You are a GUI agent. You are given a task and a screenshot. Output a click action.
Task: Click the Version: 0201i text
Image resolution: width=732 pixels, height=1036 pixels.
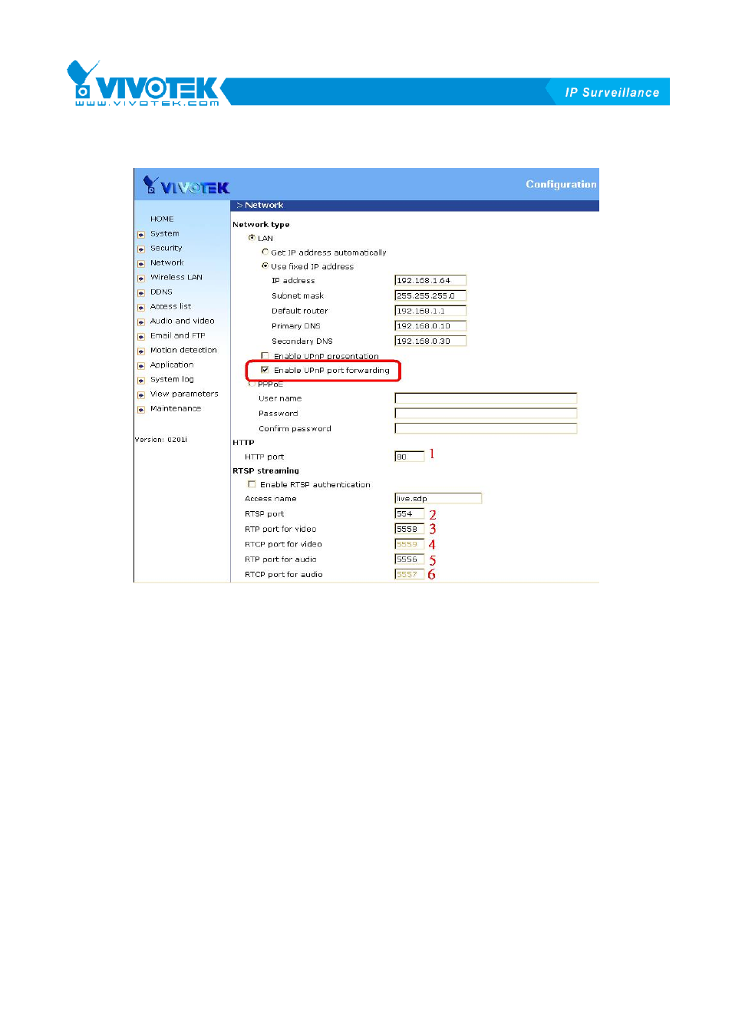pos(161,440)
